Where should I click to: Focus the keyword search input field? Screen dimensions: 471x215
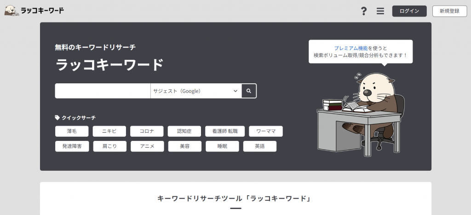click(x=103, y=91)
